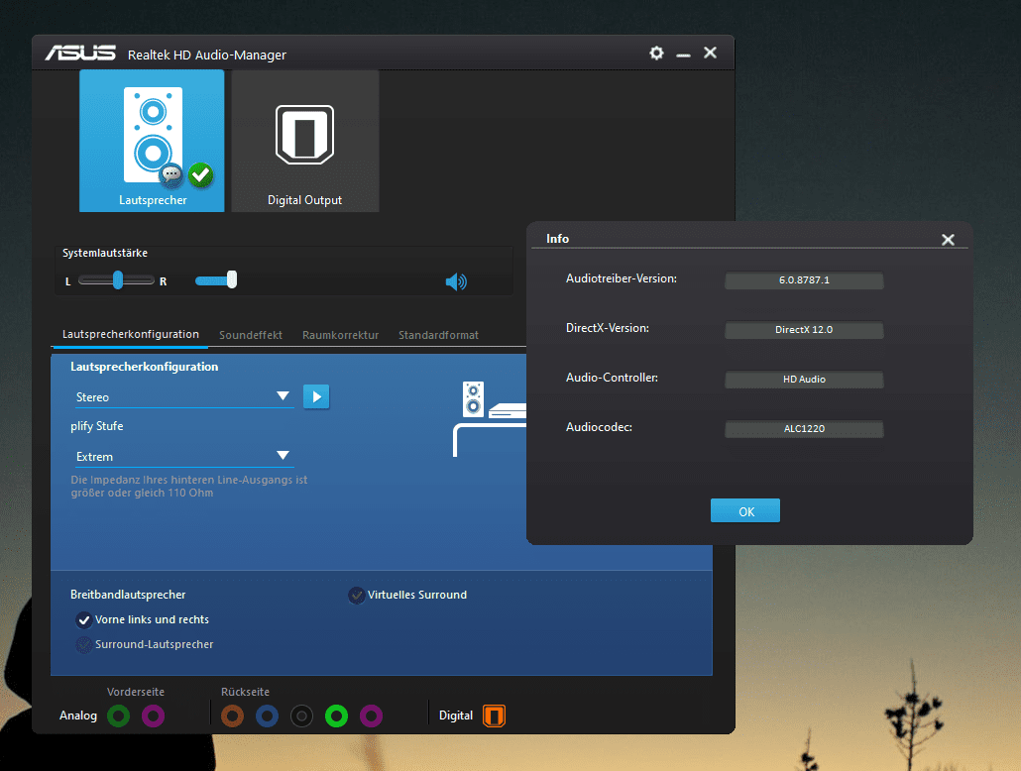Adjust the L/R balance slider handle
1021x771 pixels.
[118, 280]
